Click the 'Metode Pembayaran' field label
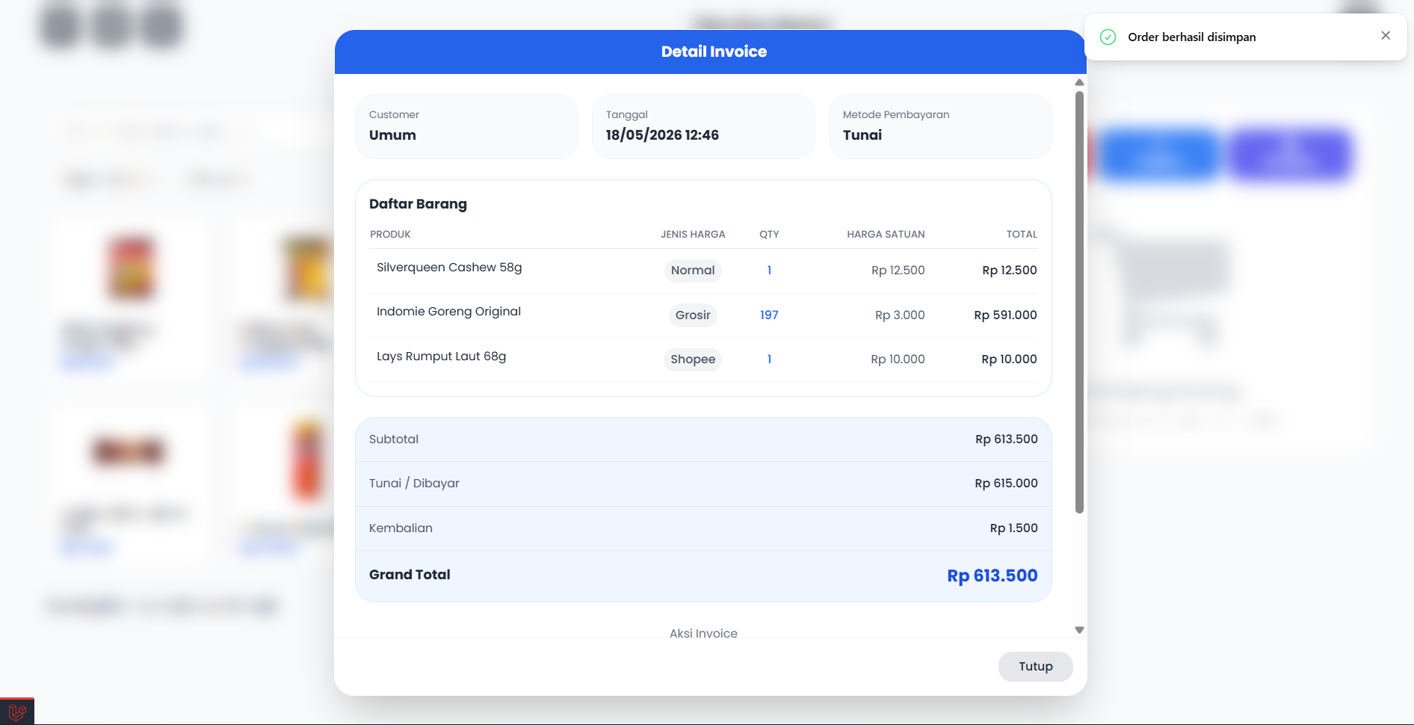 point(896,115)
